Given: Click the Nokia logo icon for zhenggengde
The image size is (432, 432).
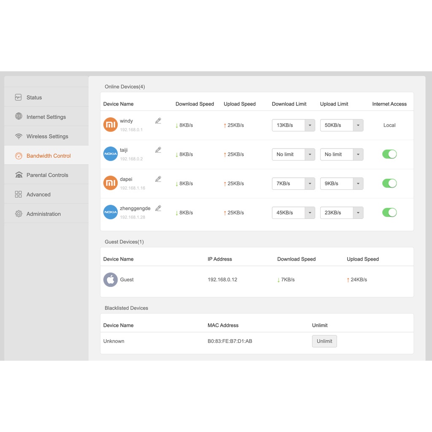Looking at the screenshot, I should tap(111, 212).
